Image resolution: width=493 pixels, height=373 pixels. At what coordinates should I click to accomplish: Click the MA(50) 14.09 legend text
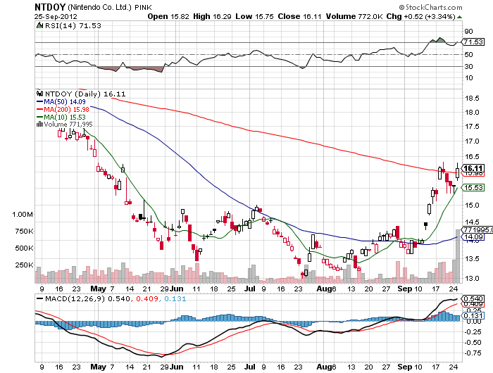(x=65, y=101)
